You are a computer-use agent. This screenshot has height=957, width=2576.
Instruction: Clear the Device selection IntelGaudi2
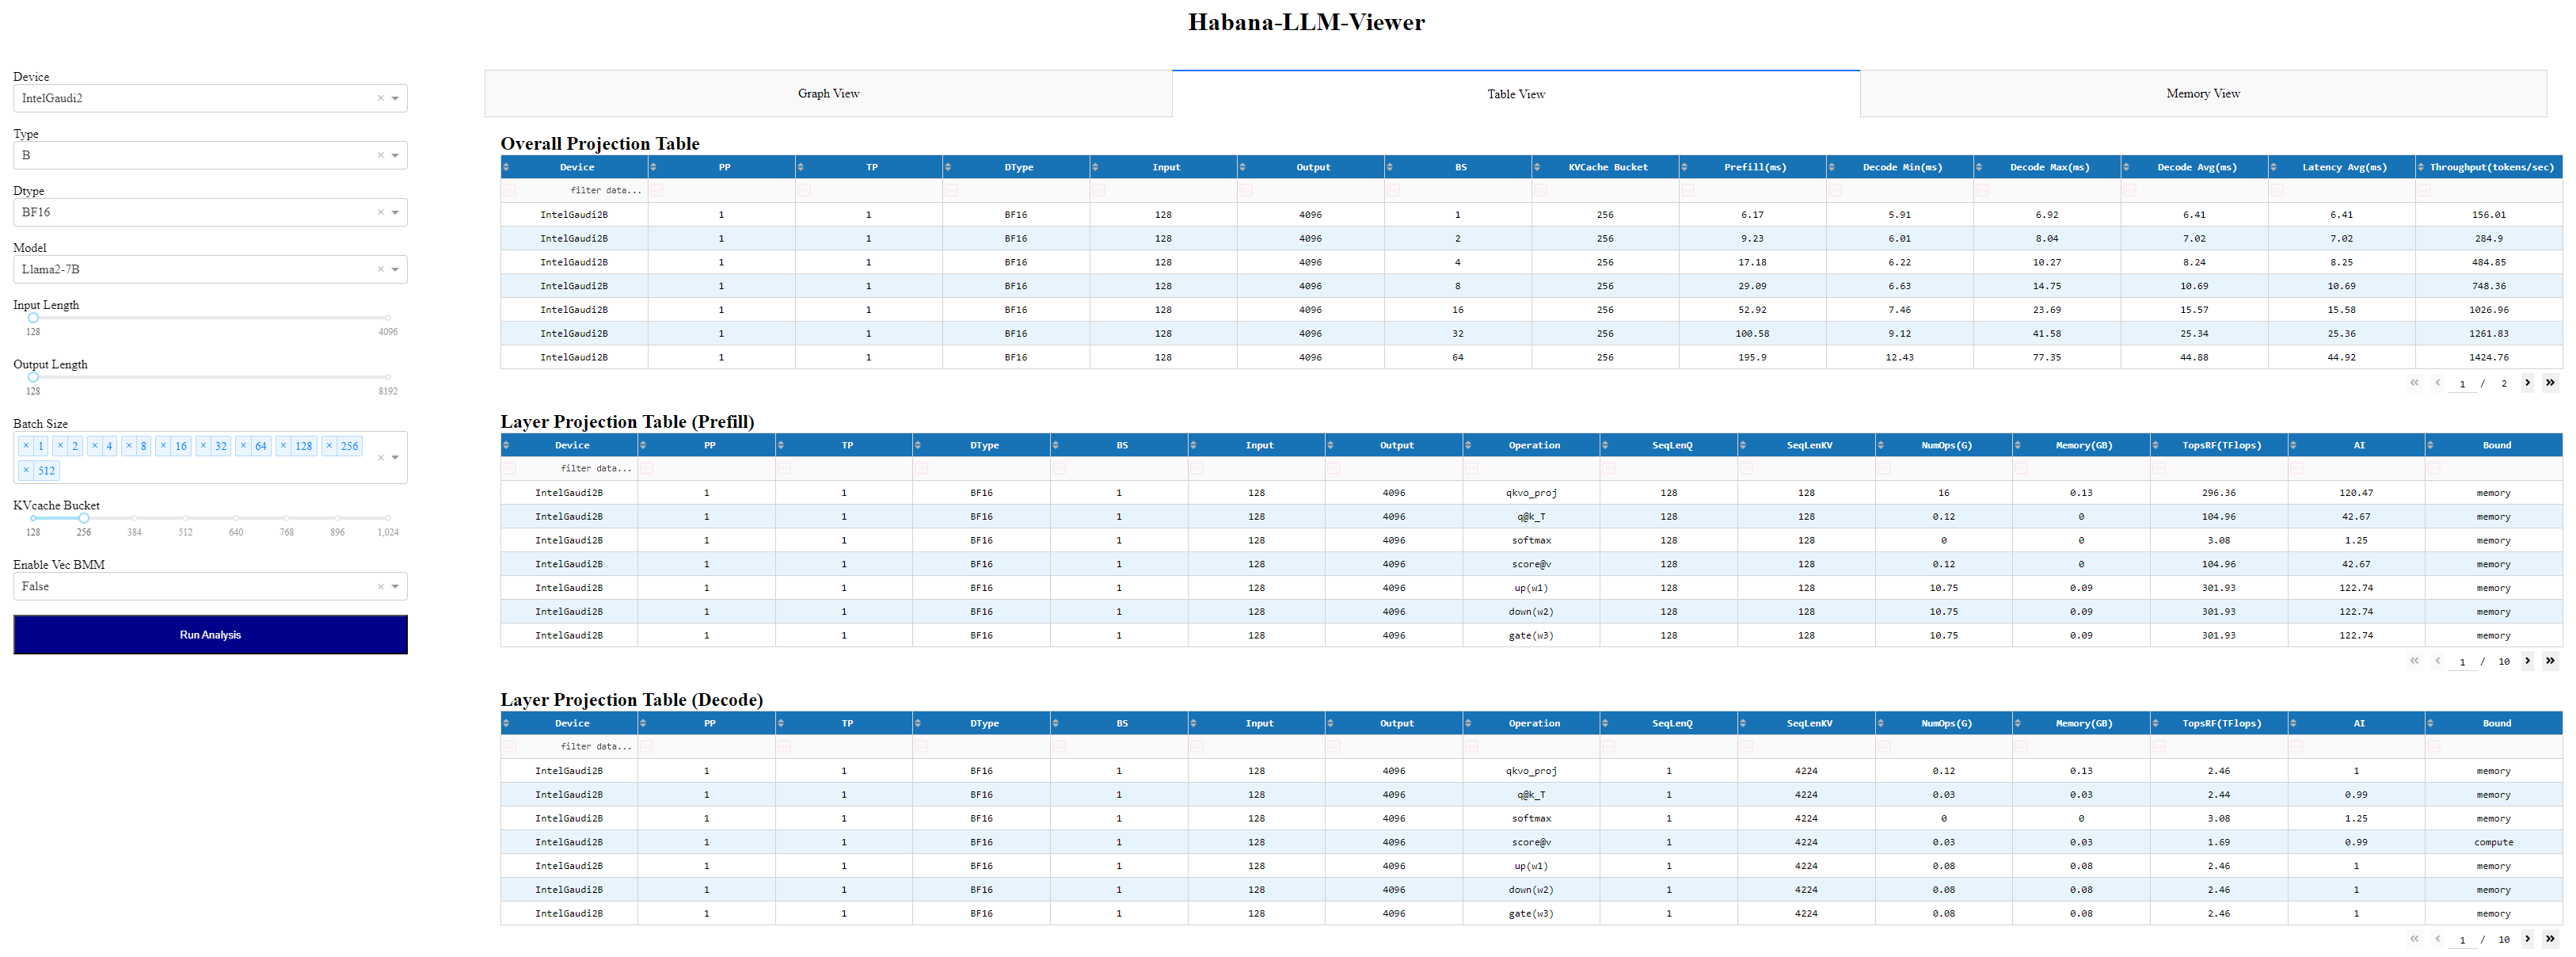click(380, 98)
